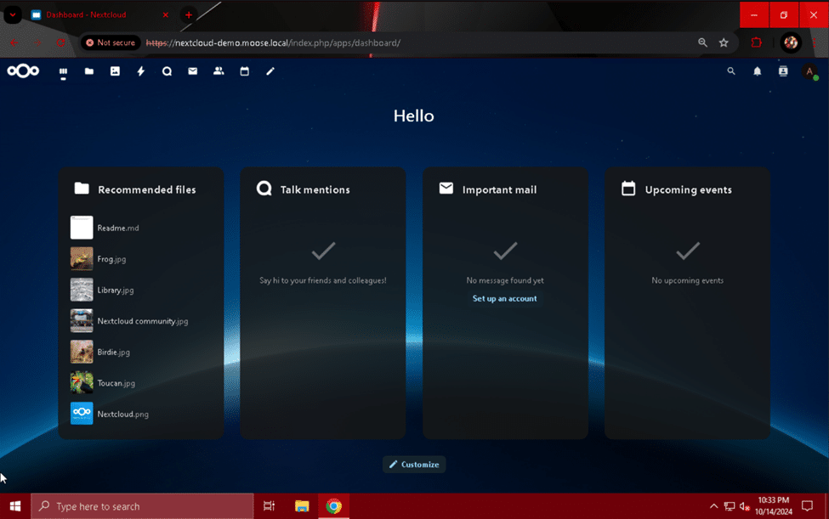Open the notifications bell
The image size is (829, 519).
[757, 71]
